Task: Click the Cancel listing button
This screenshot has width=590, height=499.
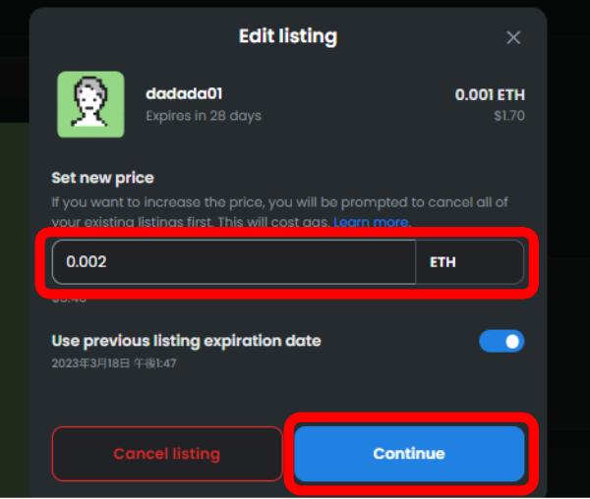Action: pyautogui.click(x=167, y=454)
